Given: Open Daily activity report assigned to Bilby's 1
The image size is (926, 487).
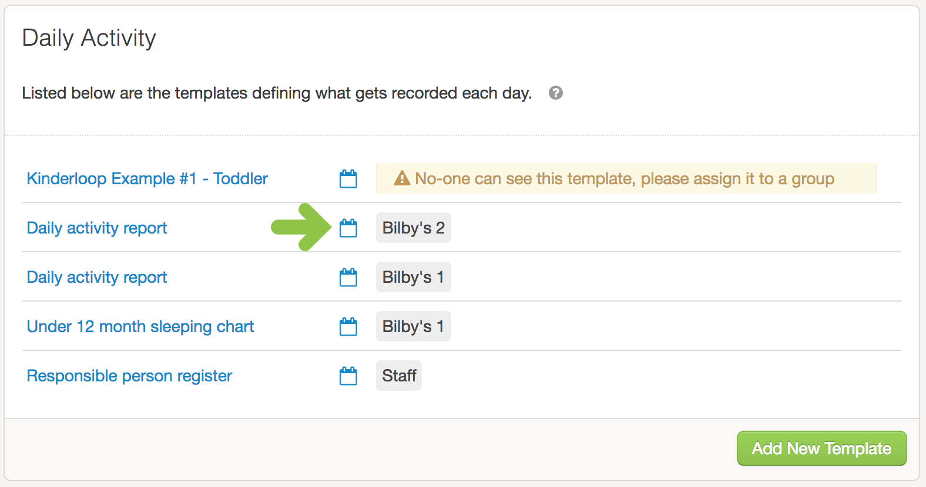Looking at the screenshot, I should (x=97, y=277).
